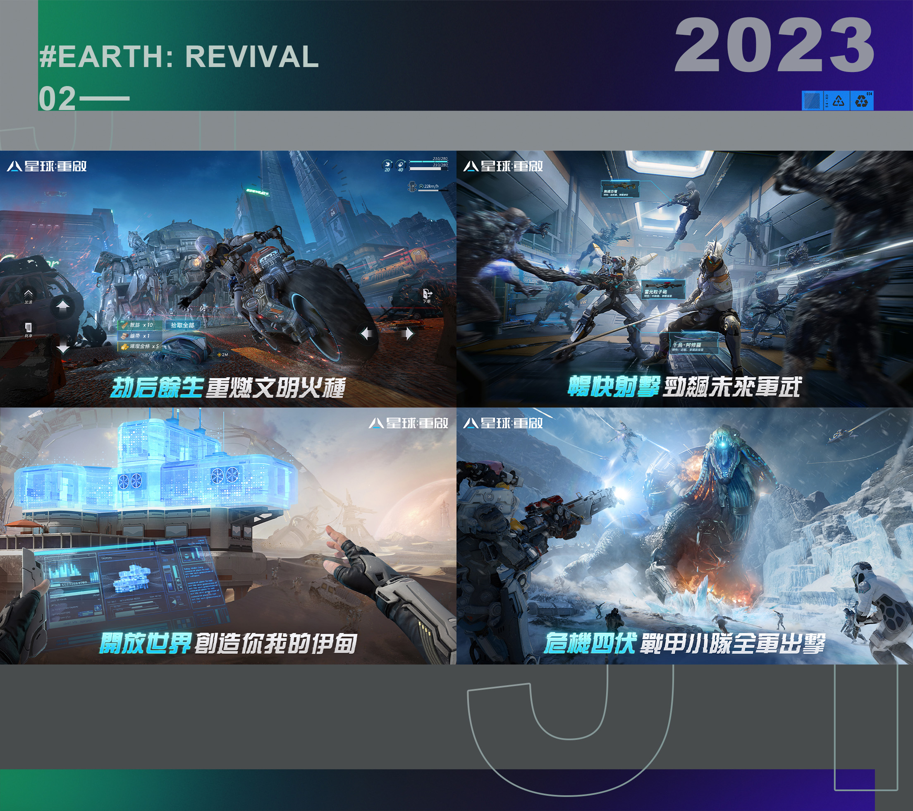Click the 暢快射擊 勁飆未來軍武 caption
The height and width of the screenshot is (811, 913).
point(685,386)
